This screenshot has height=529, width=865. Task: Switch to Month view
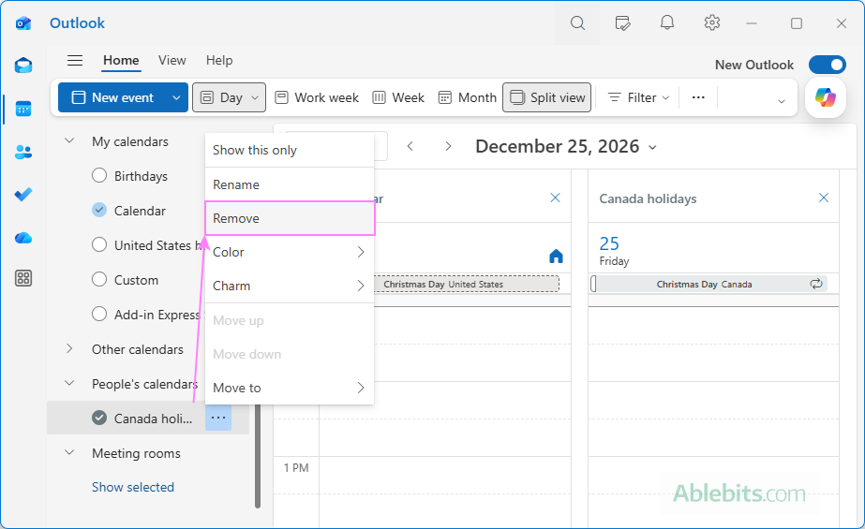coord(468,97)
